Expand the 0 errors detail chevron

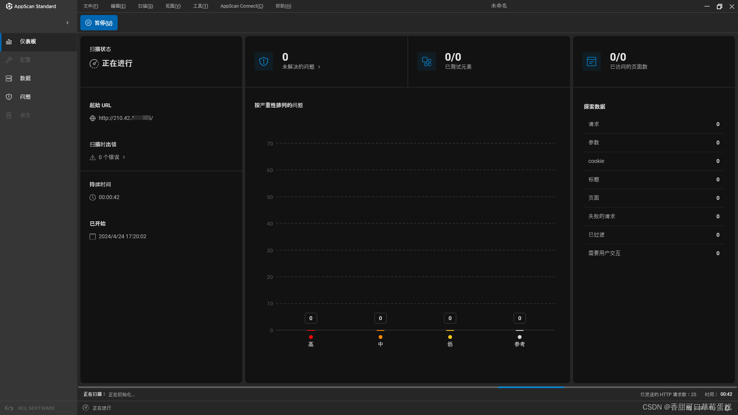124,157
